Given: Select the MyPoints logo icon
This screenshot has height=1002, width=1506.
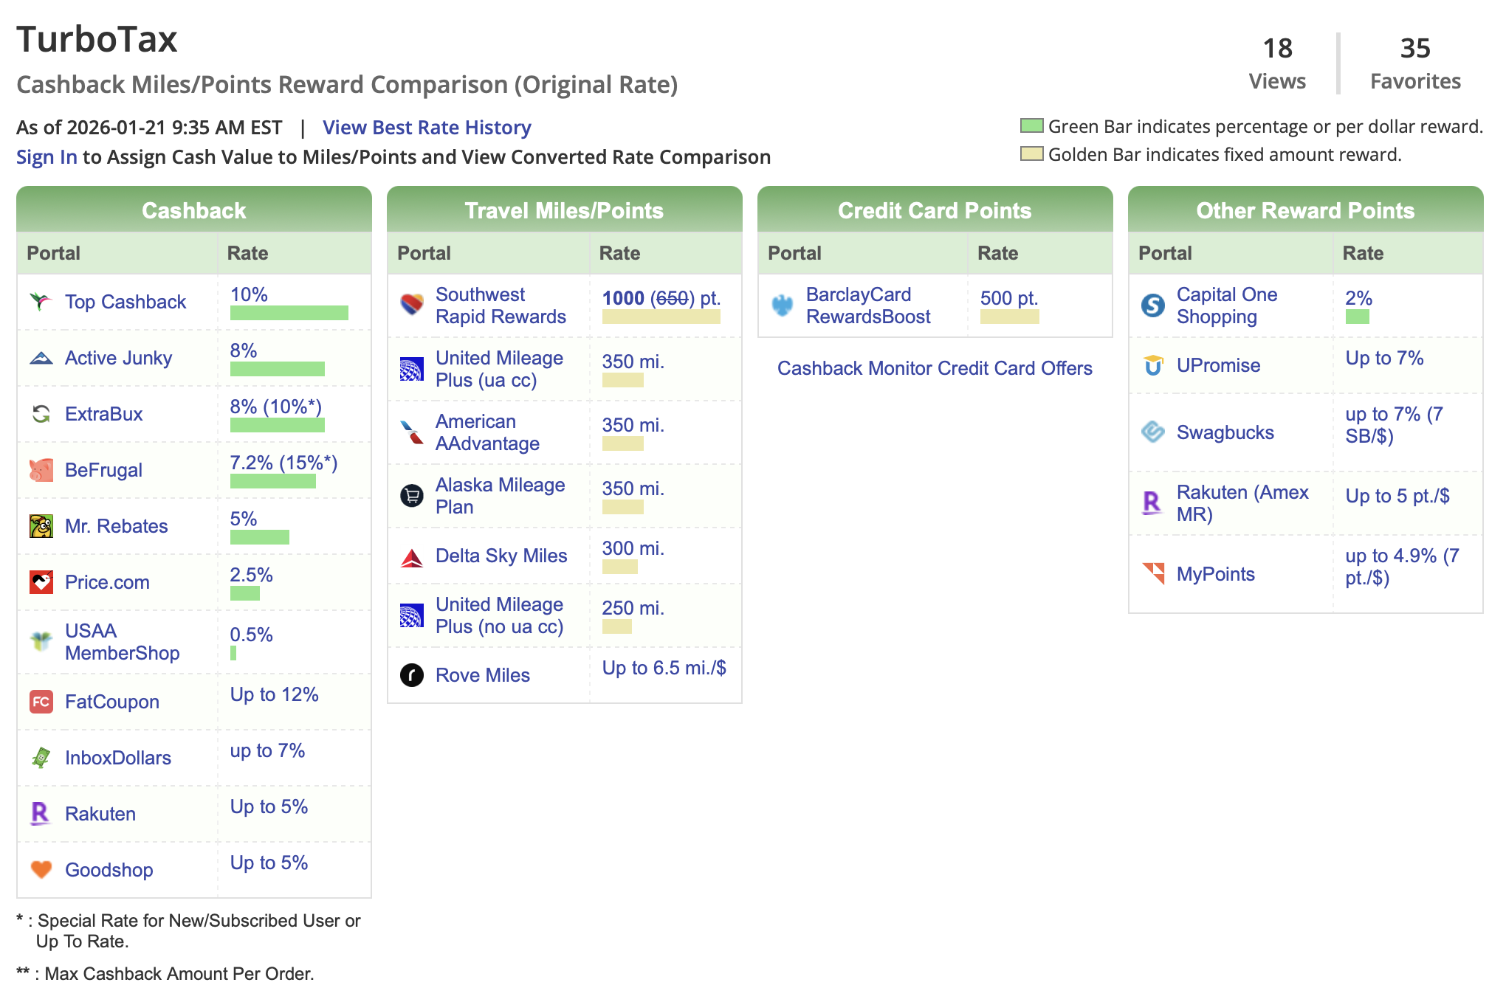Looking at the screenshot, I should [x=1152, y=573].
